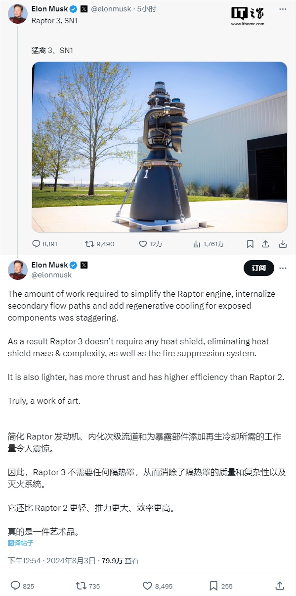The width and height of the screenshot is (296, 596).
Task: Reply to the main tweet with 825 replies
Action: [22, 586]
